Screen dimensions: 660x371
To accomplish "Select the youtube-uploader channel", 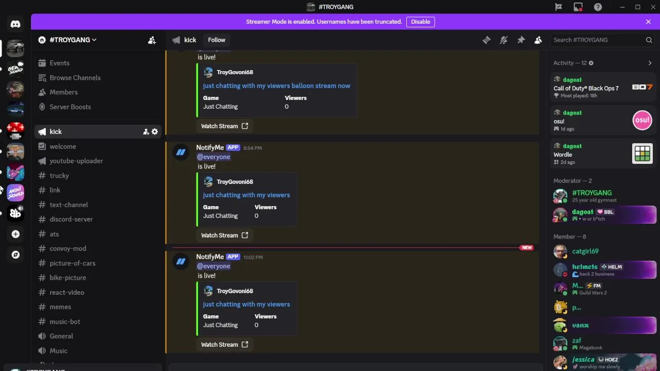I will click(x=98, y=161).
